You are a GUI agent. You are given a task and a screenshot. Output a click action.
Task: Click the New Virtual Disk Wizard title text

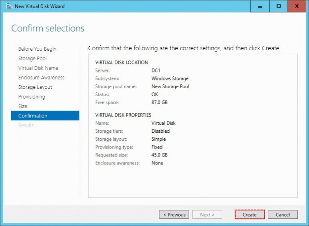coord(39,6)
